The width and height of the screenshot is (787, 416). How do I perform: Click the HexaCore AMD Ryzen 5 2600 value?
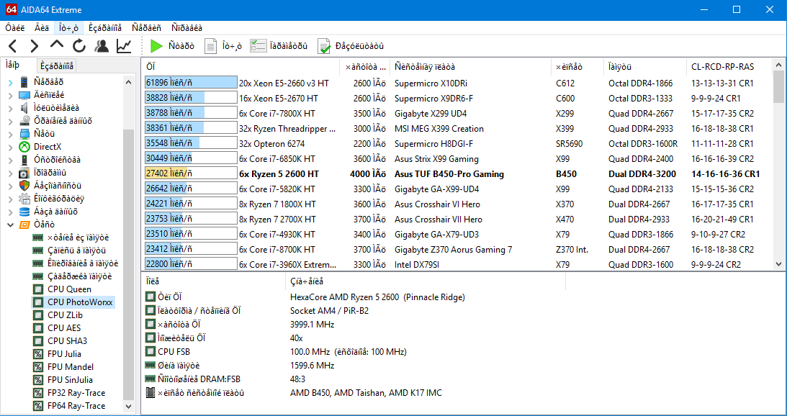tap(377, 297)
